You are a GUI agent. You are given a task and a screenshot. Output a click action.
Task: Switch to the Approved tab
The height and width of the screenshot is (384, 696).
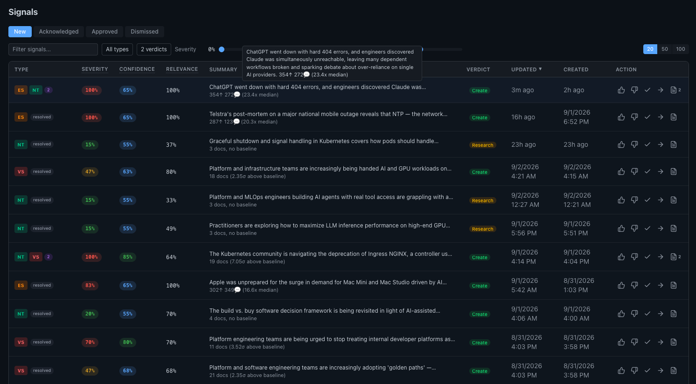click(104, 32)
